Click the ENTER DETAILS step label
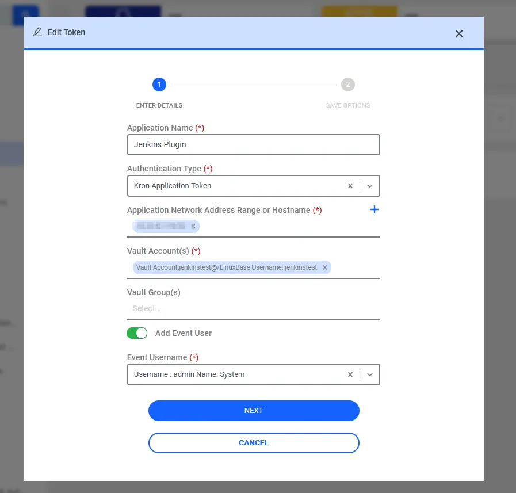The height and width of the screenshot is (493, 516). [159, 105]
